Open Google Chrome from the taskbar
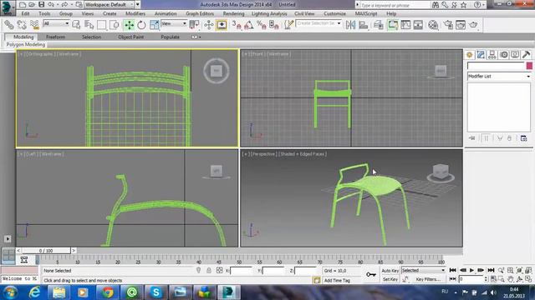Screen dimensions: 535x300 [107, 292]
